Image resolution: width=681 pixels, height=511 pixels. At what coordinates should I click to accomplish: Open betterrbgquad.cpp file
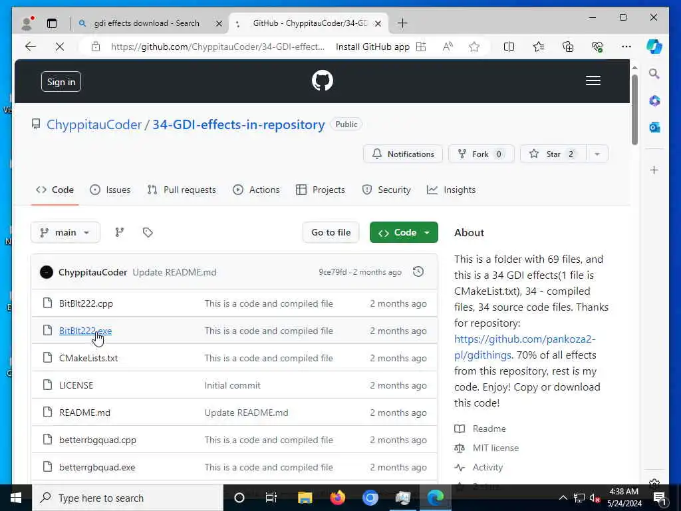tap(98, 440)
